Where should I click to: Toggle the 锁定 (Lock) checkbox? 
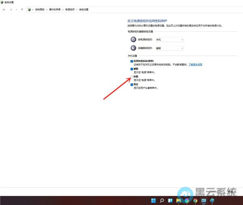[132, 85]
